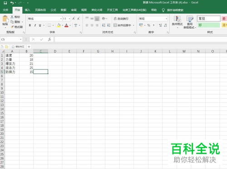Click the 复制 copy button
The width and height of the screenshot is (227, 169).
15,22
